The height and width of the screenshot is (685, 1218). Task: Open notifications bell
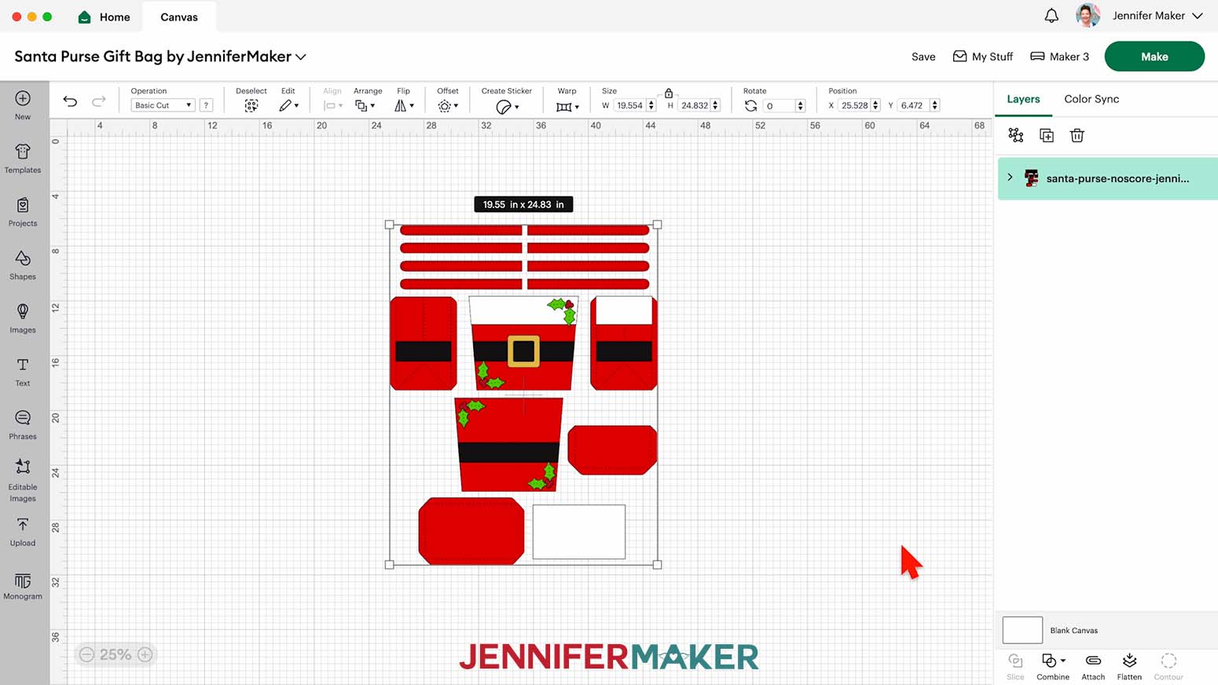pos(1051,16)
